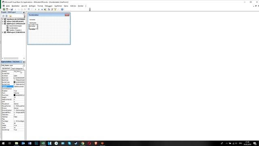Expand the VBAProject (FUNCRES) node at bottom

(2, 32)
